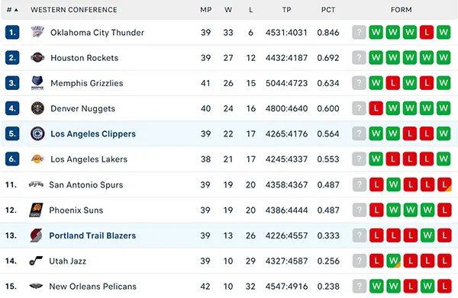Image resolution: width=458 pixels, height=298 pixels.
Task: Click the Utah Jazz note logo
Action: (x=36, y=261)
